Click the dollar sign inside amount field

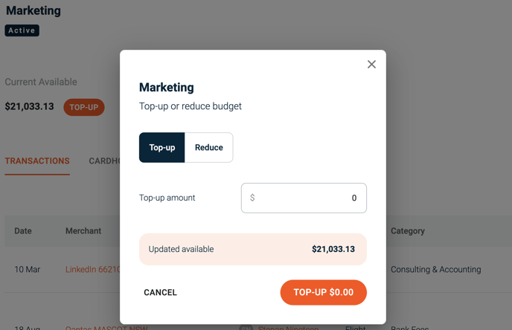tap(252, 198)
